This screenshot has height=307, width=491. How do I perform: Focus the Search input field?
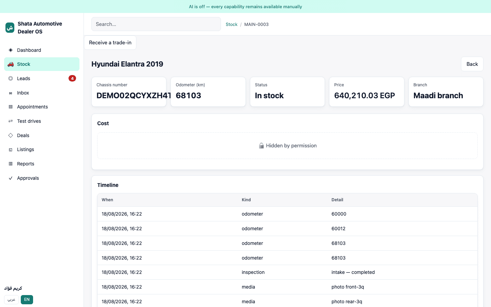156,24
